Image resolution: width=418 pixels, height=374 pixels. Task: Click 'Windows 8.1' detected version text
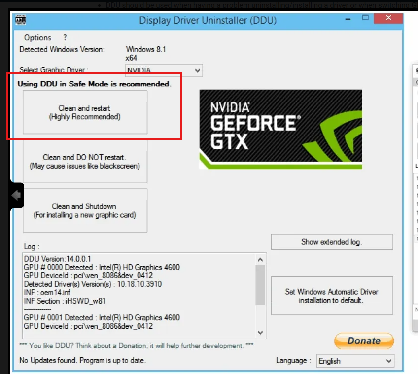click(x=146, y=49)
